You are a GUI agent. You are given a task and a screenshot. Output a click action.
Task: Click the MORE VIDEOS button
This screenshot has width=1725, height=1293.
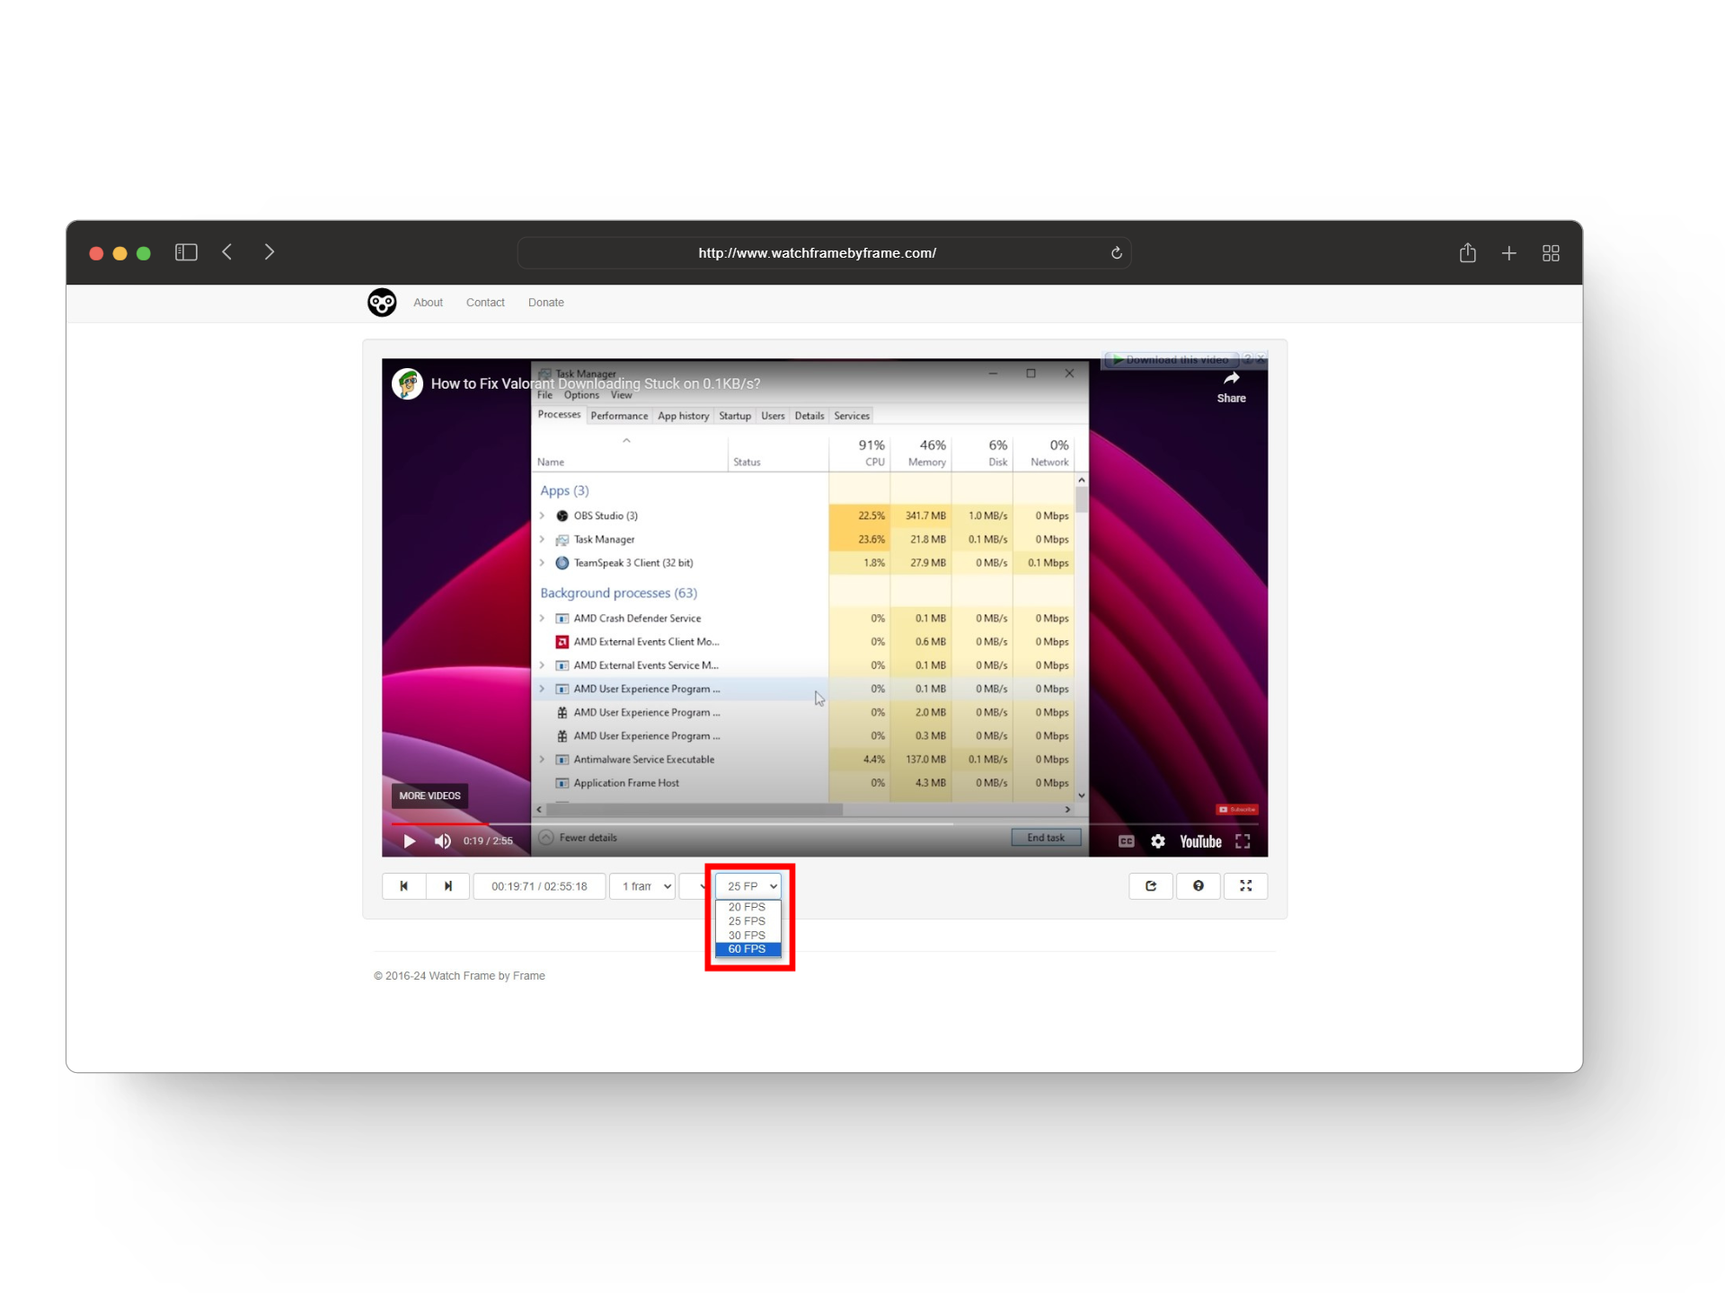[429, 796]
